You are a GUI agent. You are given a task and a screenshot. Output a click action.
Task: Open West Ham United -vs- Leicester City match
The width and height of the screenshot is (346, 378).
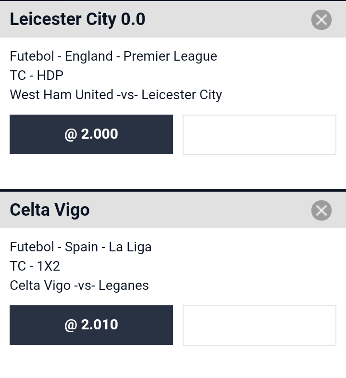tap(116, 95)
